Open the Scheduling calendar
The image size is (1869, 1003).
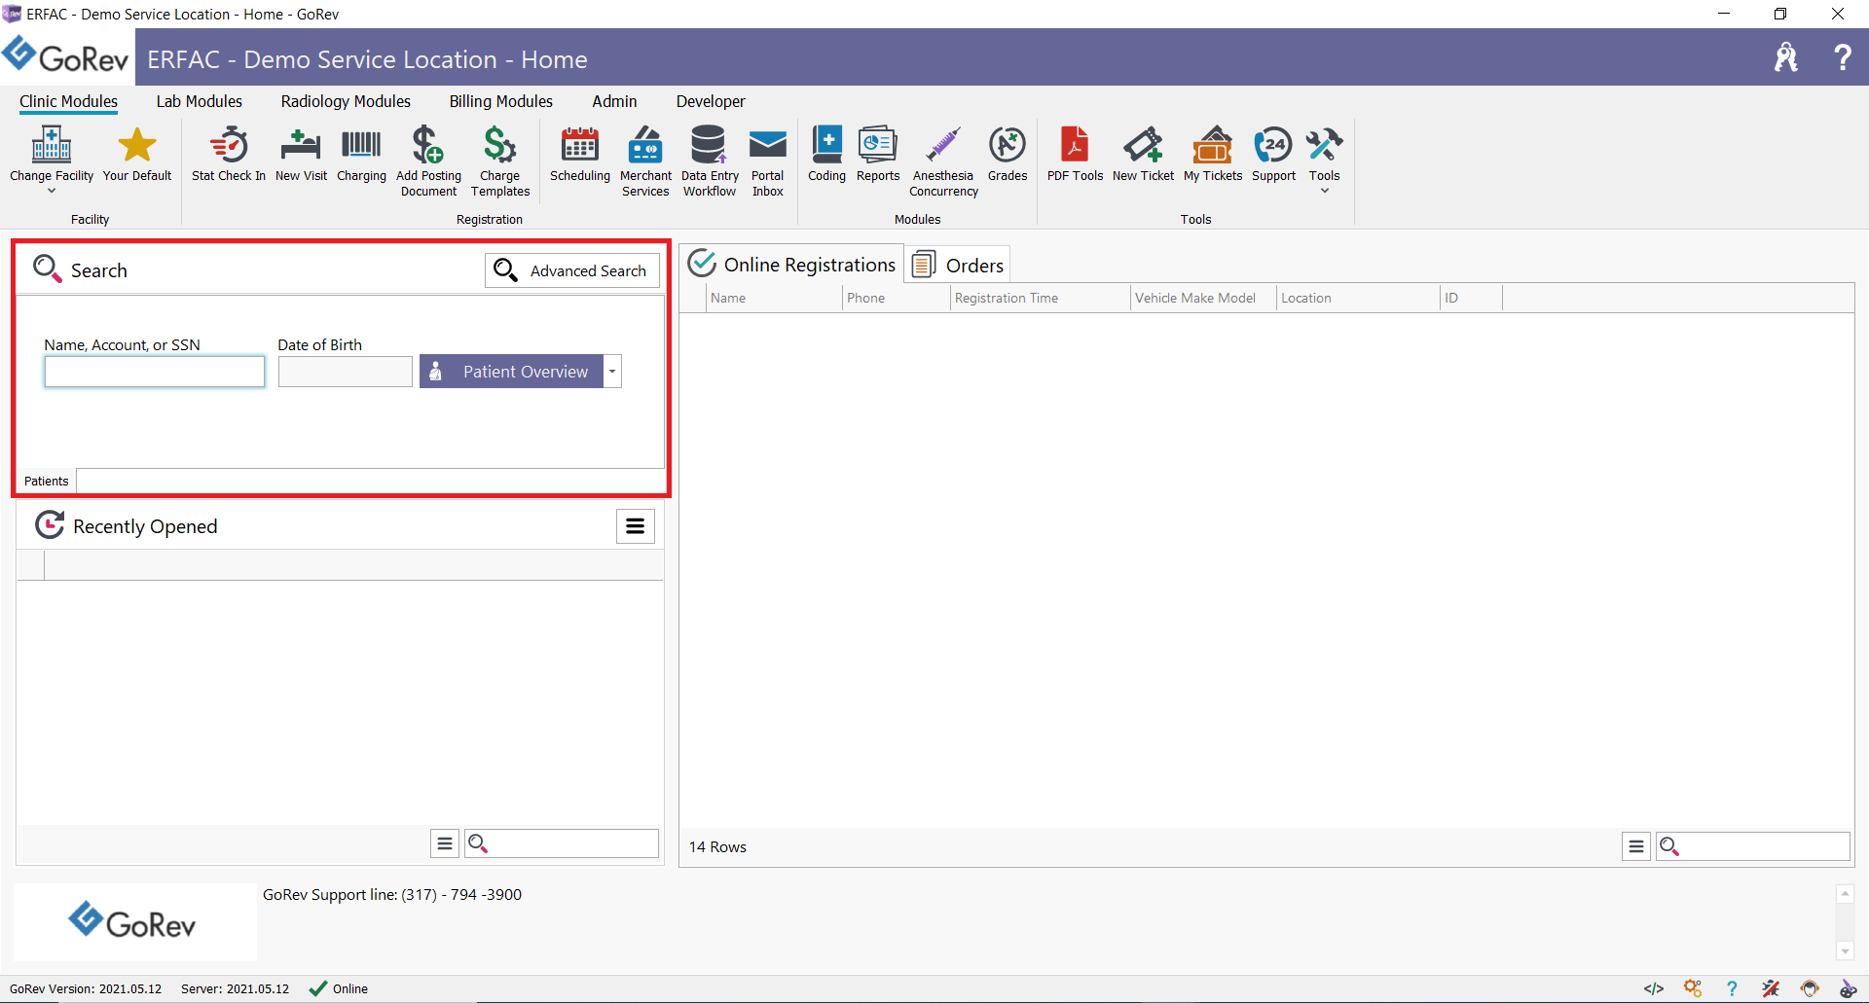580,155
